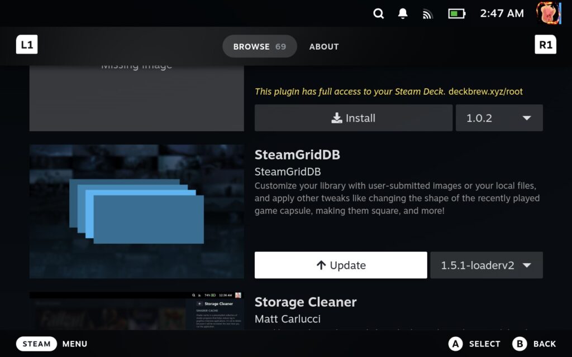The image size is (572, 357).
Task: Open the Steam menu button
Action: [36, 344]
